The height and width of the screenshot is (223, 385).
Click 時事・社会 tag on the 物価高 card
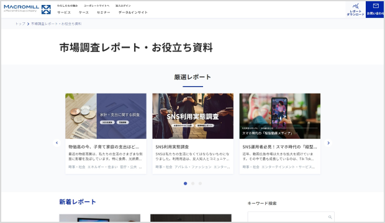(77, 167)
